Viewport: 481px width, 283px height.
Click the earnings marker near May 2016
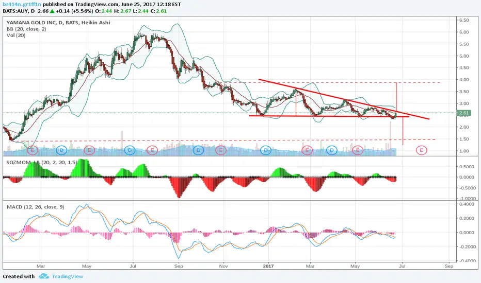click(89, 150)
